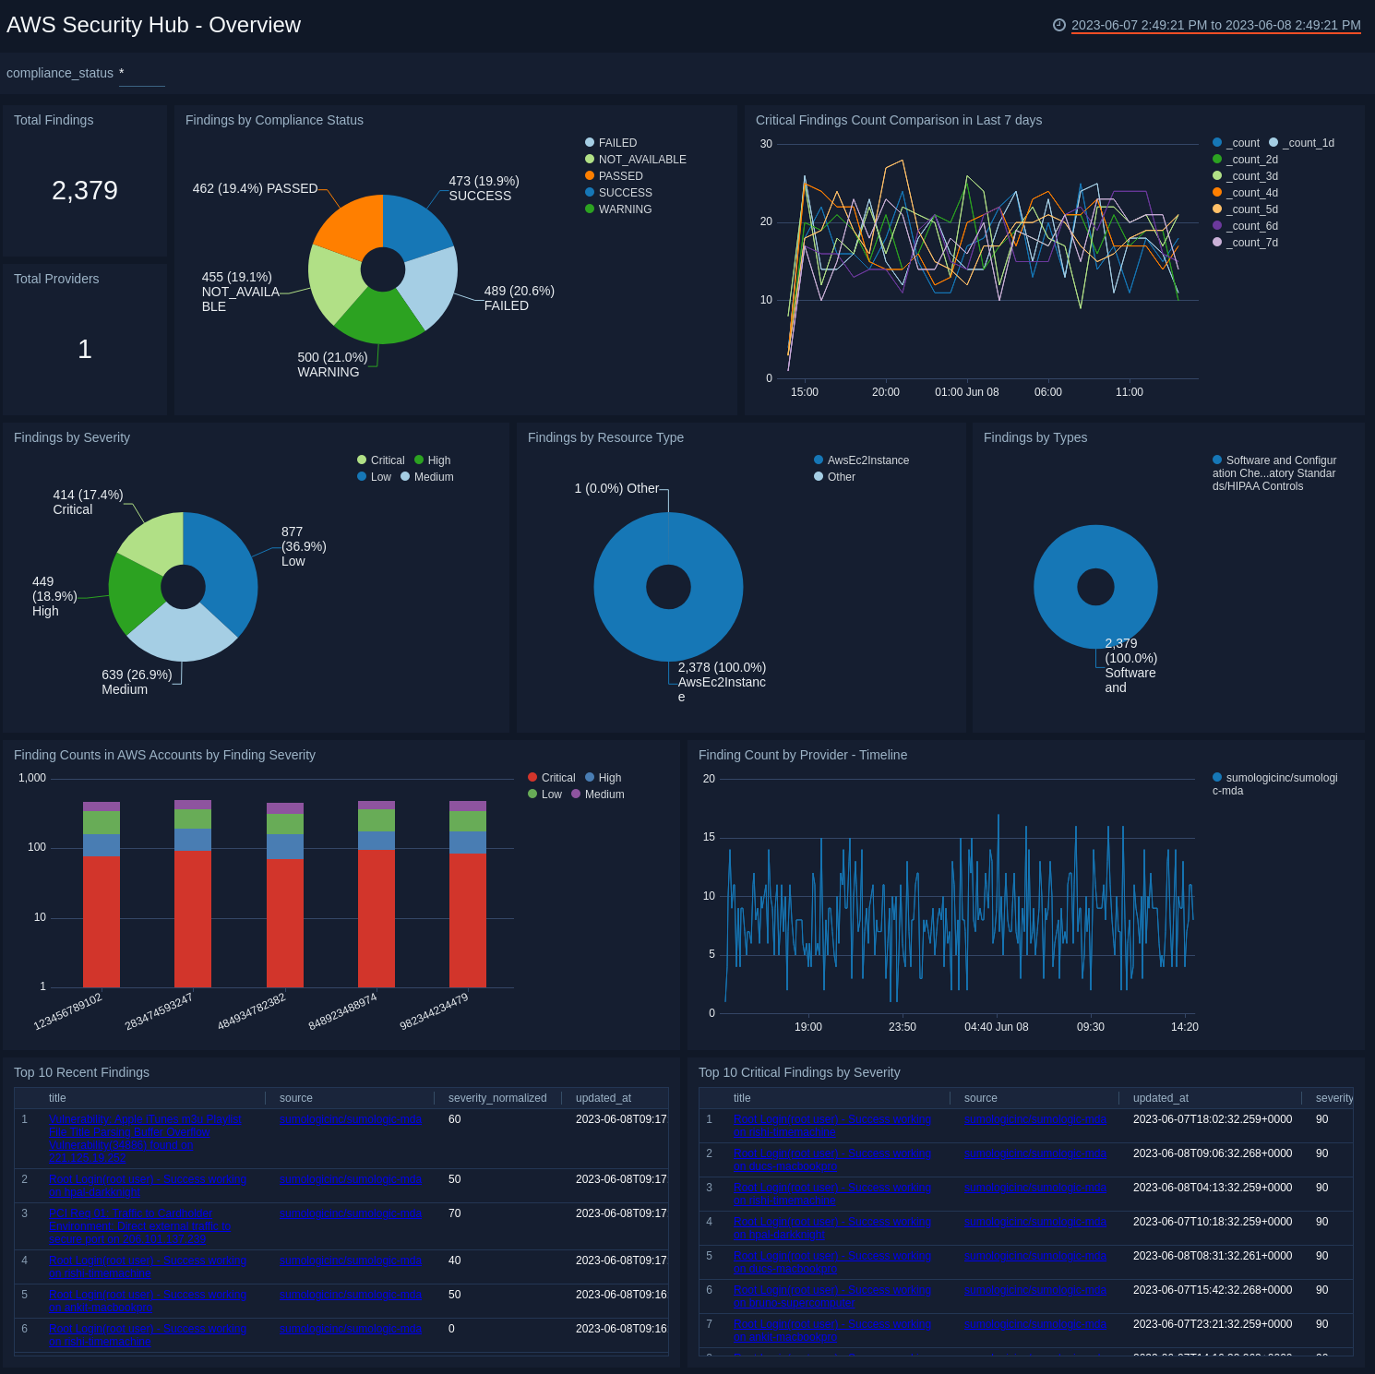The width and height of the screenshot is (1375, 1374).
Task: Toggle the _count_3d series legend
Action: coord(1245,176)
